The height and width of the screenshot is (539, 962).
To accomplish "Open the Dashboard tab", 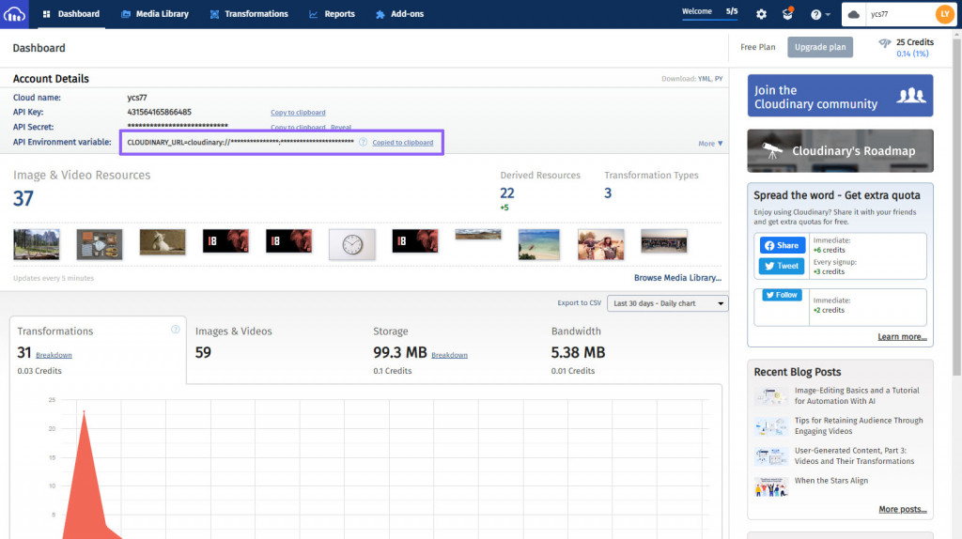I will 71,14.
